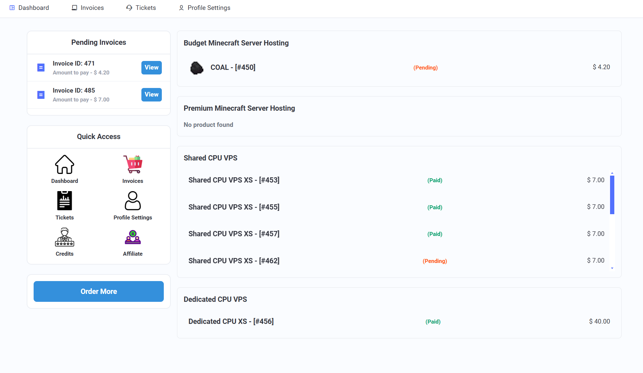Viewport: 643px width, 373px height.
Task: Click the Shared CPU VPS list scrollbar thumb
Action: click(612, 195)
